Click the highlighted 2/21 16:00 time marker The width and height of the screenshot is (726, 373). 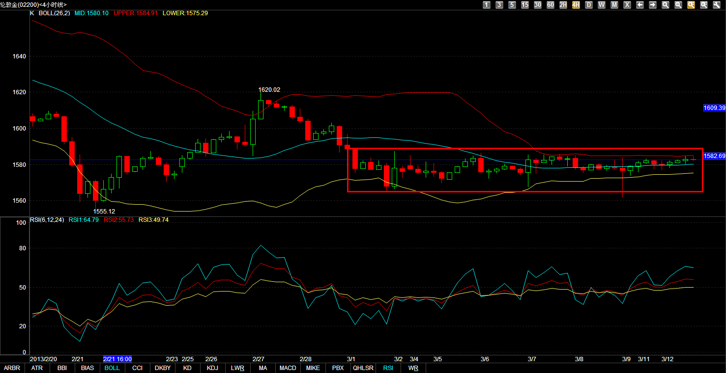point(117,359)
